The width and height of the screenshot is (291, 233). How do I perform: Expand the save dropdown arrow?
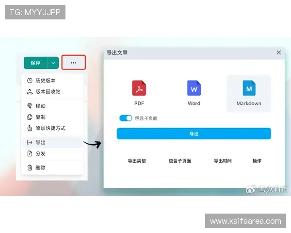pos(53,63)
